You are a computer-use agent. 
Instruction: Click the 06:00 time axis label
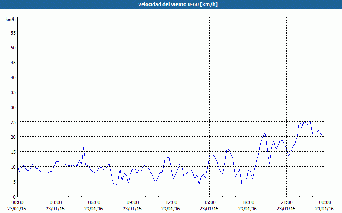pos(94,203)
